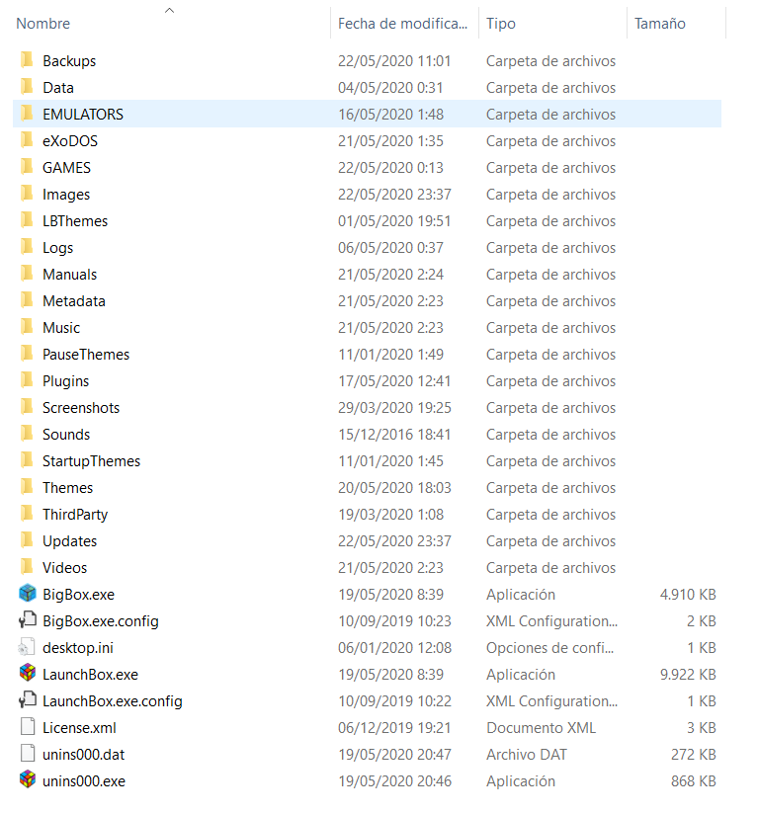Image resolution: width=758 pixels, height=815 pixels.
Task: Click the Archivo DAT type cell
Action: click(527, 755)
